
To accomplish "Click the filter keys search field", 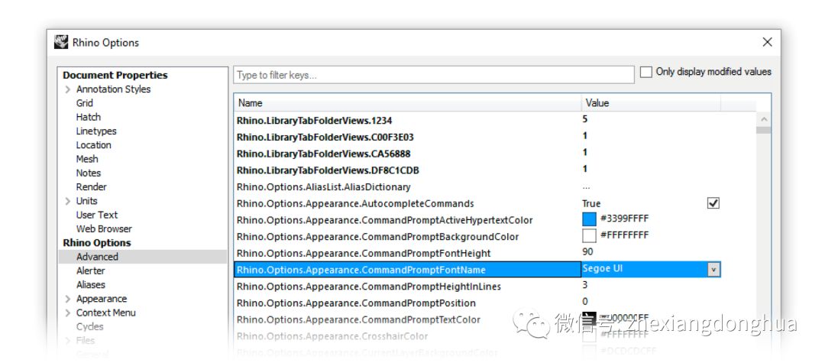I will click(434, 75).
